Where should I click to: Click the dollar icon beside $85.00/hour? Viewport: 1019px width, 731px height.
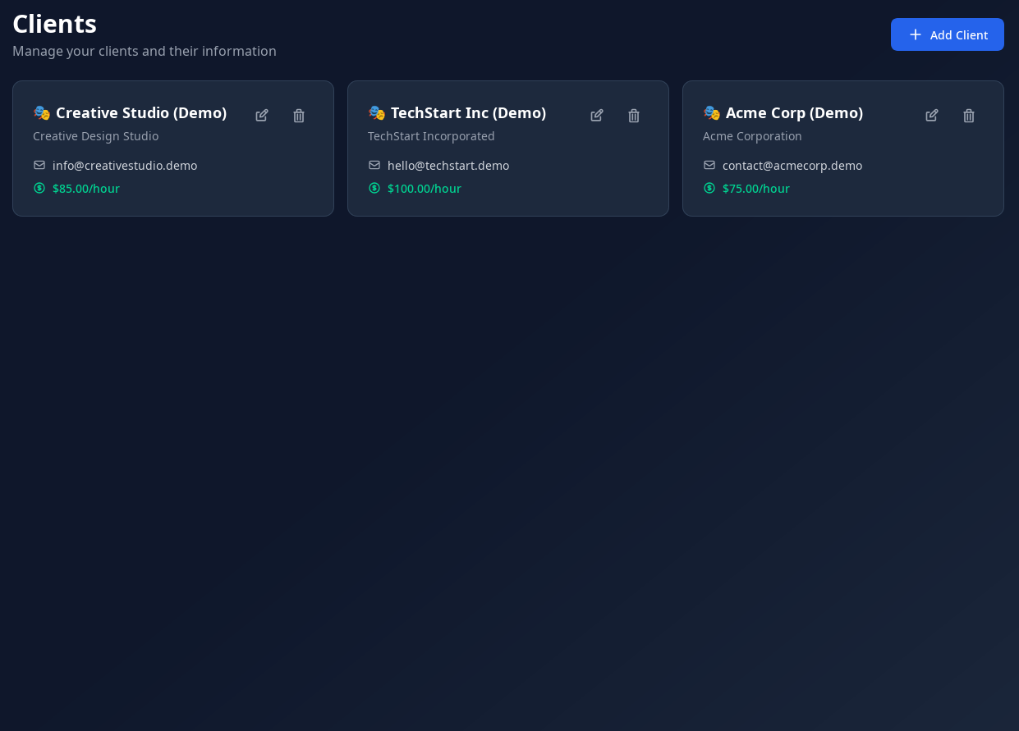(39, 188)
